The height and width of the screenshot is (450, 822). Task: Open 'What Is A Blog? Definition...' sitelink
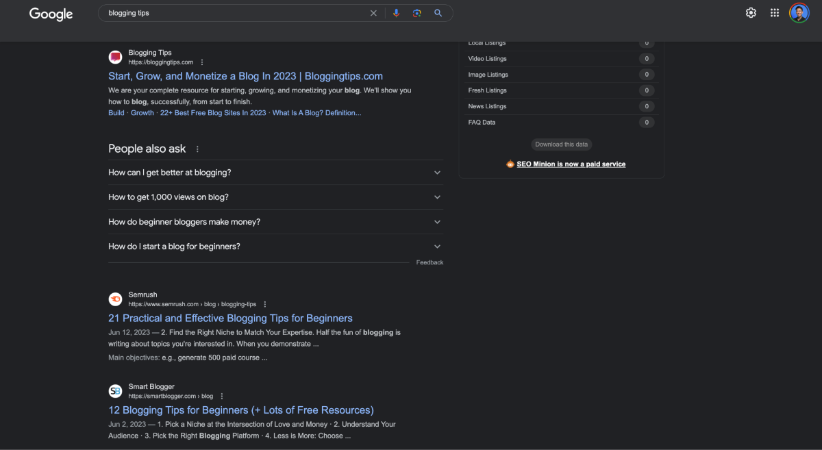[x=316, y=113]
